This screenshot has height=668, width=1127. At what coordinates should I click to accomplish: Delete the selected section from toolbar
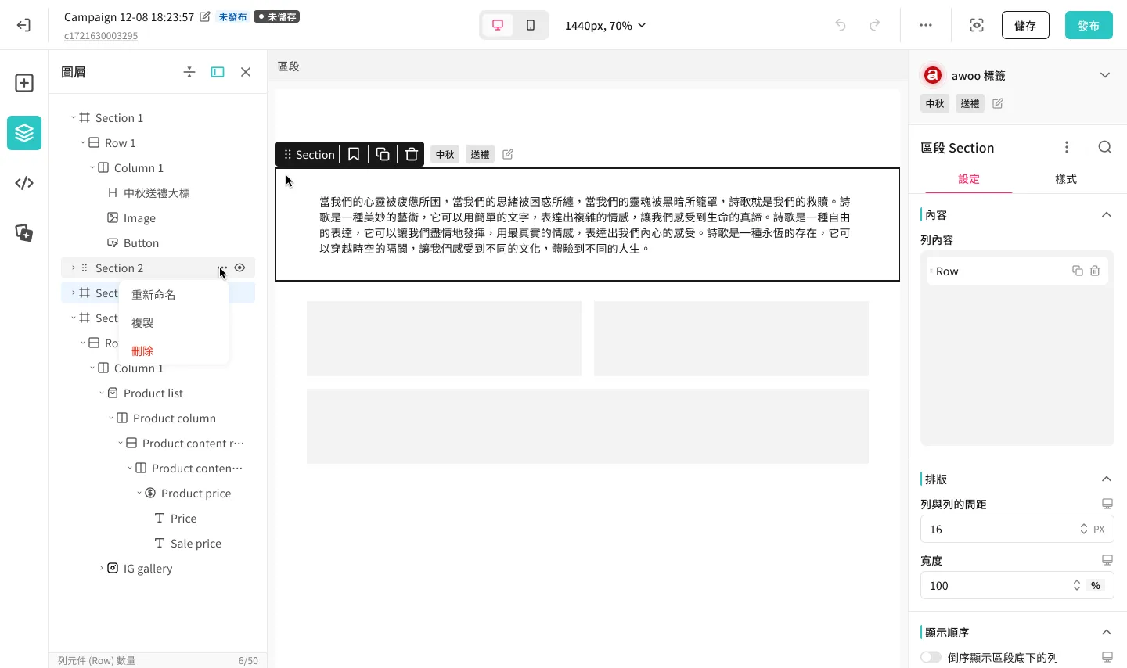412,154
